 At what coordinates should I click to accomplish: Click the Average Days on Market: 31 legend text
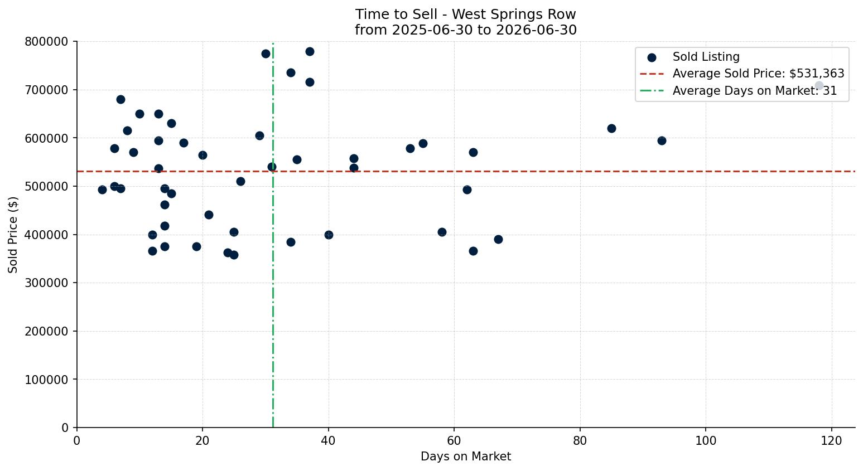pos(755,91)
